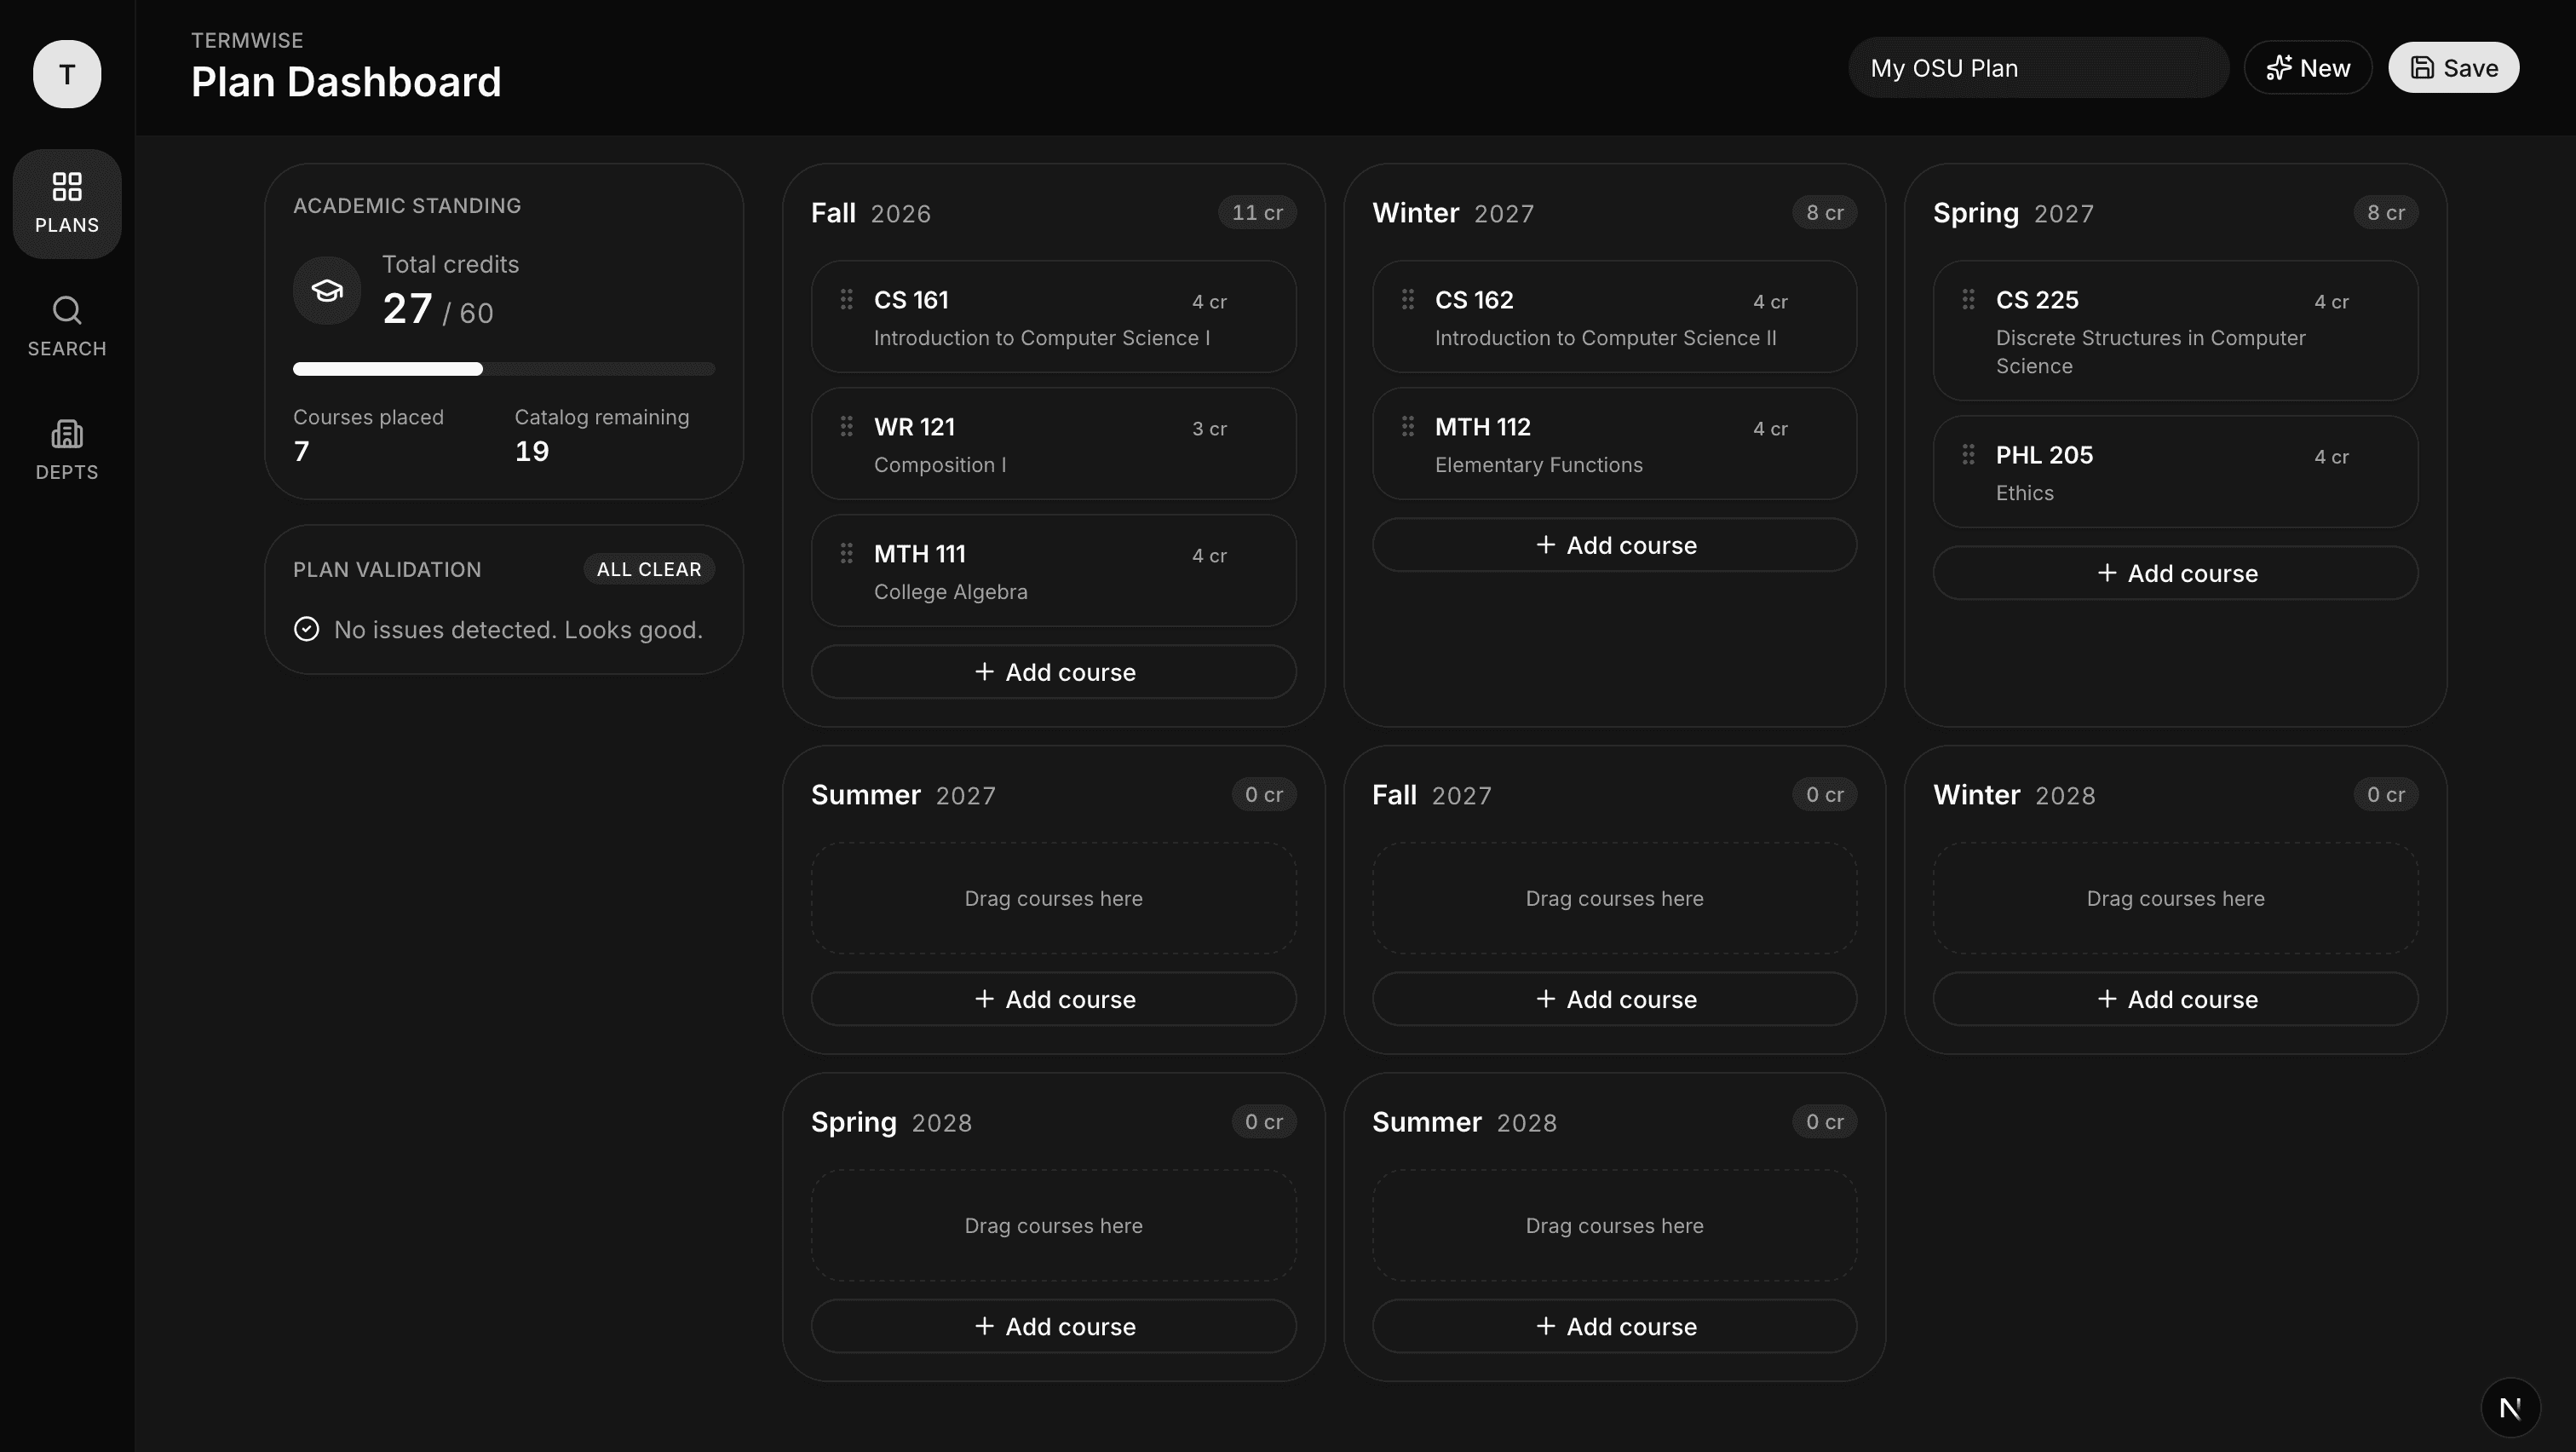Click the checkmark icon in Plan Validation
This screenshot has width=2576, height=1452.
(307, 629)
